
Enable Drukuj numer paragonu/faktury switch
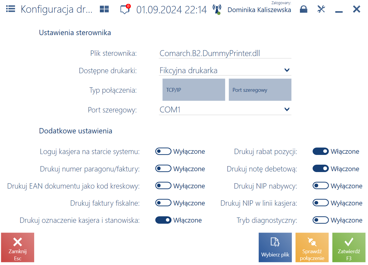pos(163,169)
